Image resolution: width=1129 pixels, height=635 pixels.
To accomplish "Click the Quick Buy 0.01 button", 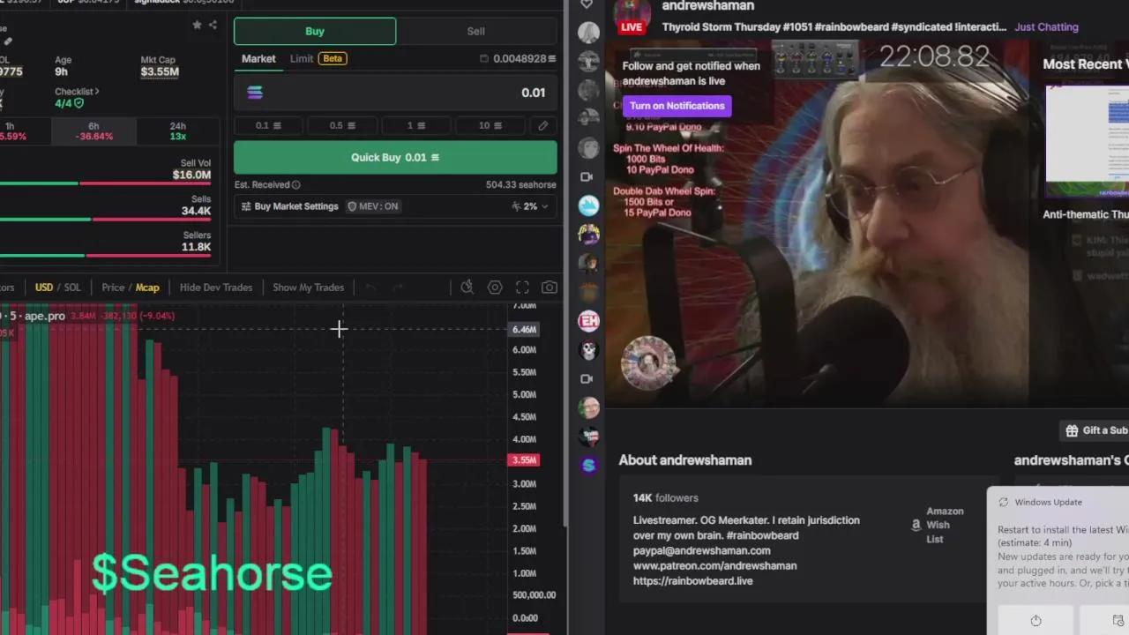I will click(395, 157).
